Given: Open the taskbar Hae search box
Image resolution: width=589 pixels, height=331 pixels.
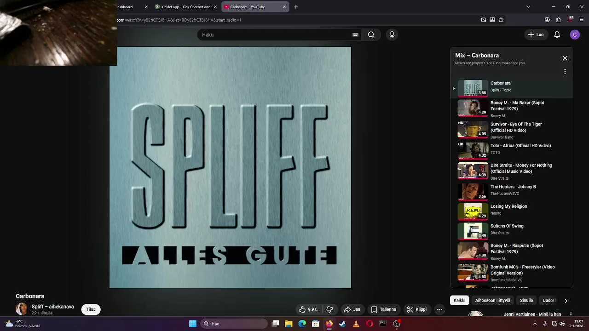Looking at the screenshot, I should pyautogui.click(x=235, y=324).
